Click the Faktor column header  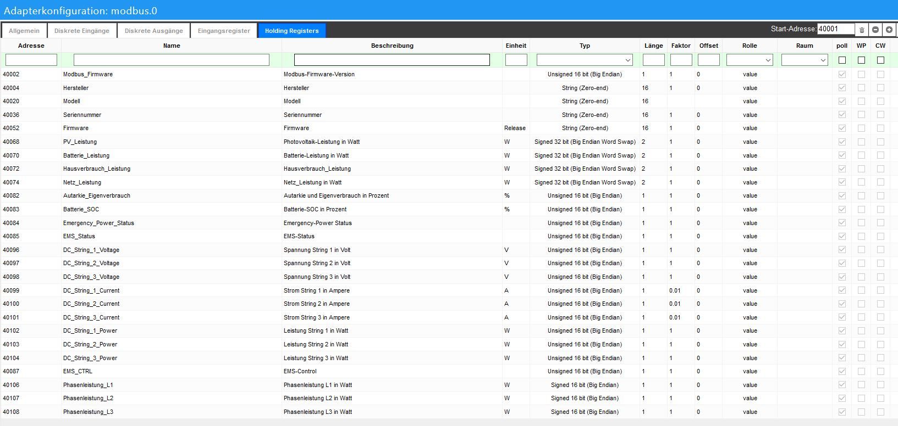point(681,46)
